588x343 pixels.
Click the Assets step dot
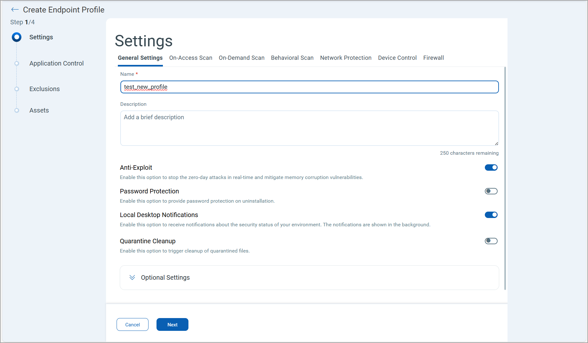click(17, 110)
